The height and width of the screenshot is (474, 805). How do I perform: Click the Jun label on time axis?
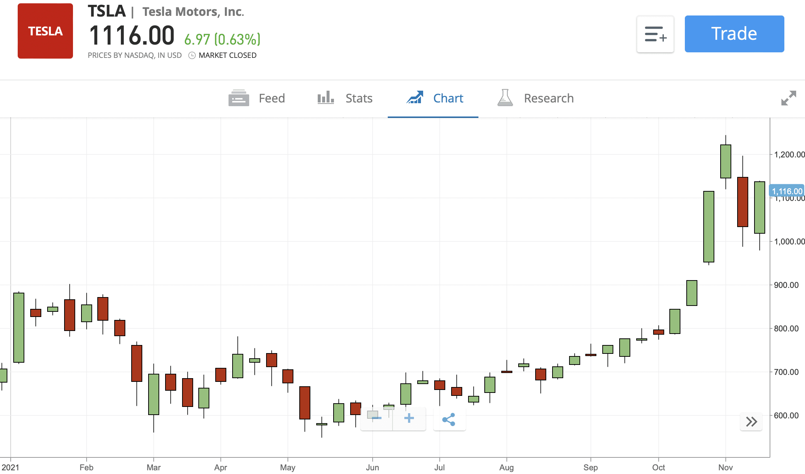tap(372, 467)
